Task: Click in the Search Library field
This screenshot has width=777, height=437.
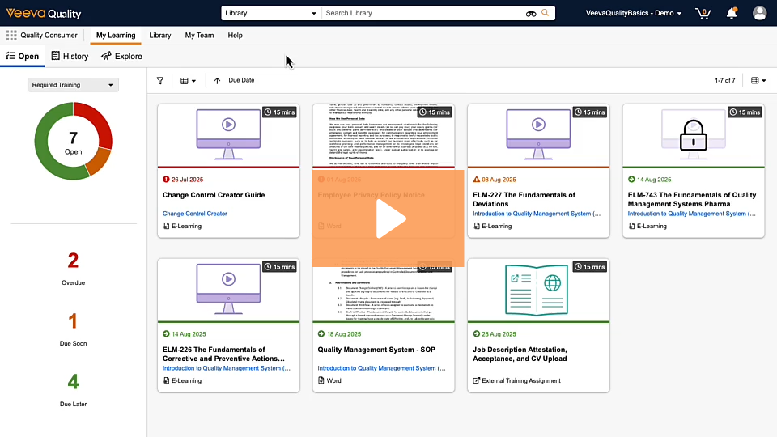Action: click(x=423, y=14)
